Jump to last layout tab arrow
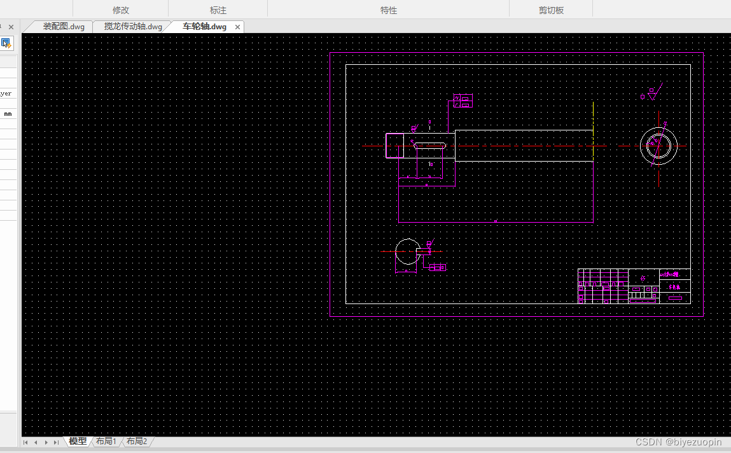 [x=57, y=442]
